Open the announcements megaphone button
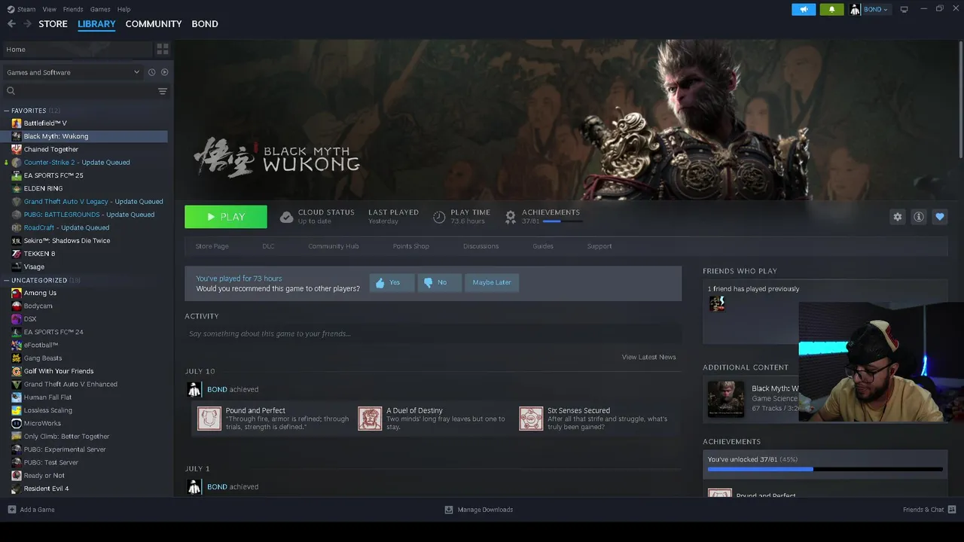 tap(804, 9)
